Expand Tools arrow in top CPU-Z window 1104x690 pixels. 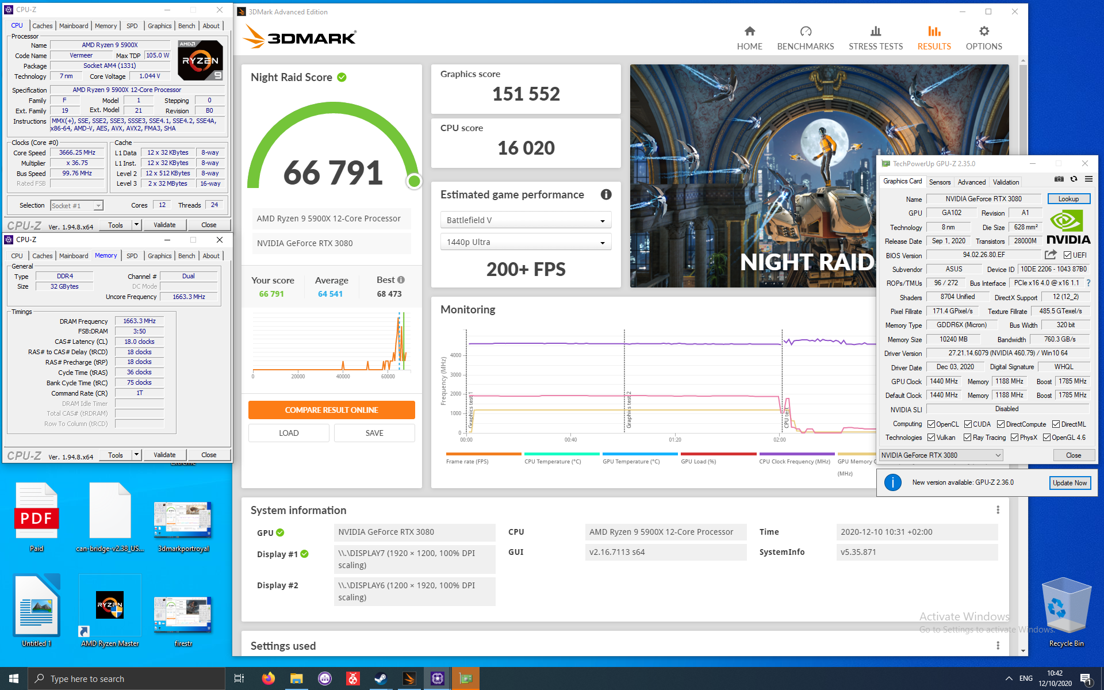(137, 225)
